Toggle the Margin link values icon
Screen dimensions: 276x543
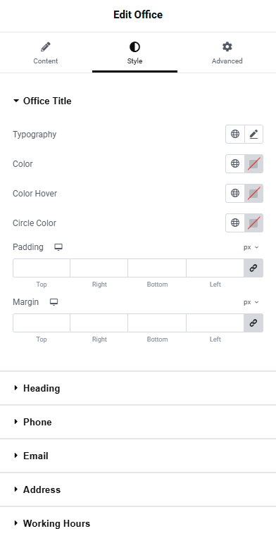tap(253, 323)
